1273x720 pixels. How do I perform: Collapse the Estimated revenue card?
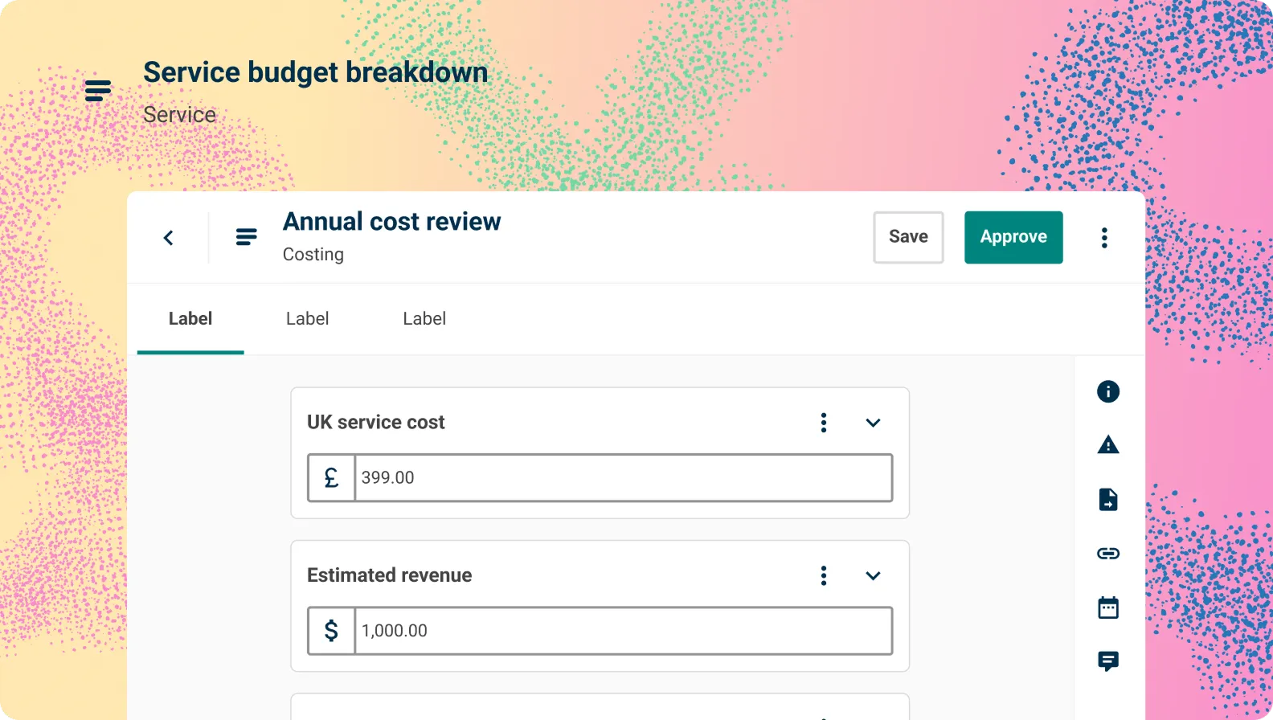[873, 575]
